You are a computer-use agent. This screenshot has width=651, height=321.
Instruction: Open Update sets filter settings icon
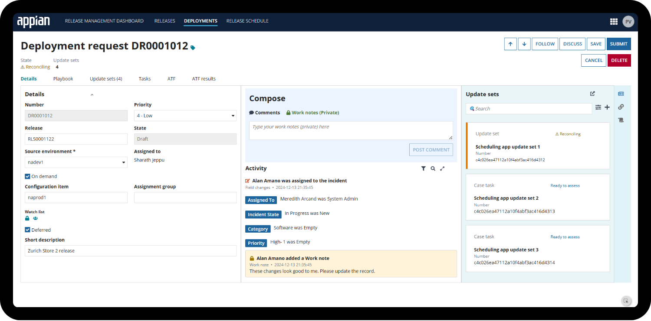click(598, 107)
